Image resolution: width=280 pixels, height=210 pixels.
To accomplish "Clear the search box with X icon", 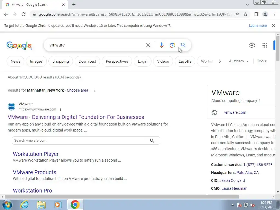I will (x=148, y=45).
